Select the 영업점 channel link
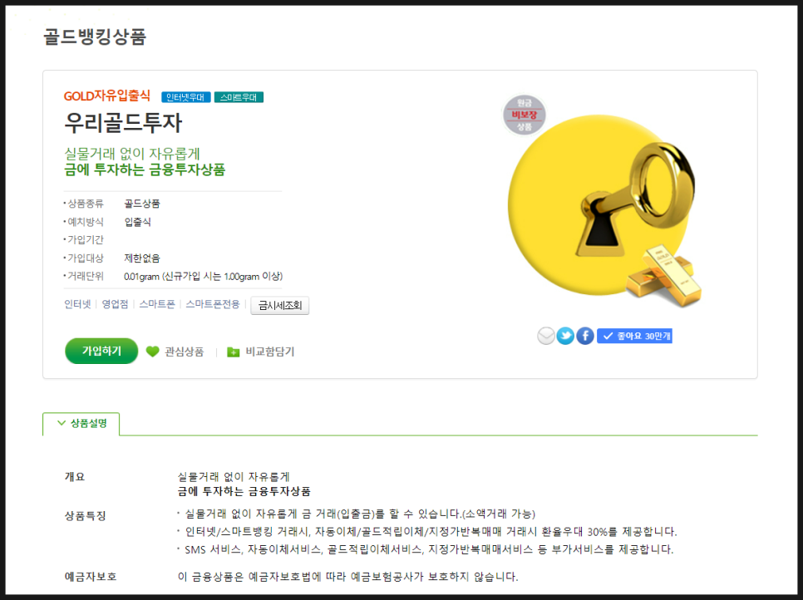The image size is (803, 600). (116, 304)
